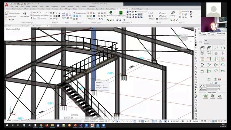This screenshot has width=231, height=130.
Task: Expand the Others ribbon panel
Action: tap(79, 23)
